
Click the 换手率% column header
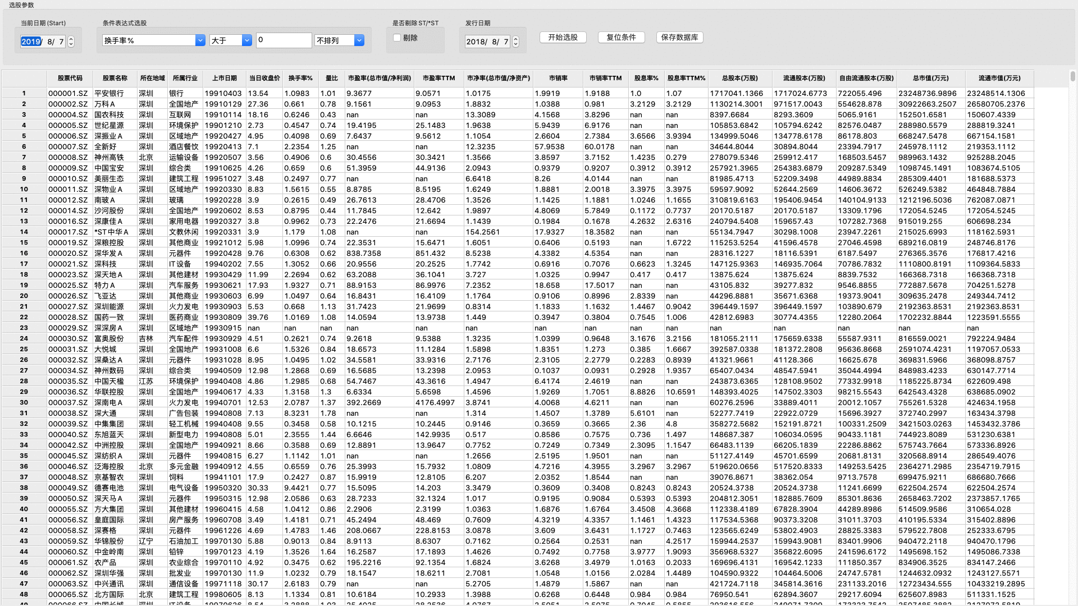coord(300,78)
